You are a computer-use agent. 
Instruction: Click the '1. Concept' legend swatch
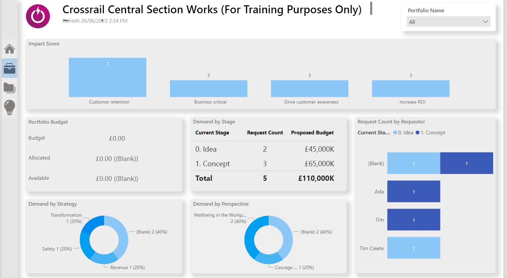click(x=418, y=133)
